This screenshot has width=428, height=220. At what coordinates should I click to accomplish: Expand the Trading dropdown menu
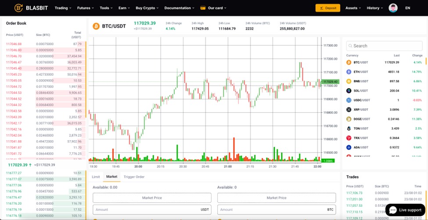63,8
